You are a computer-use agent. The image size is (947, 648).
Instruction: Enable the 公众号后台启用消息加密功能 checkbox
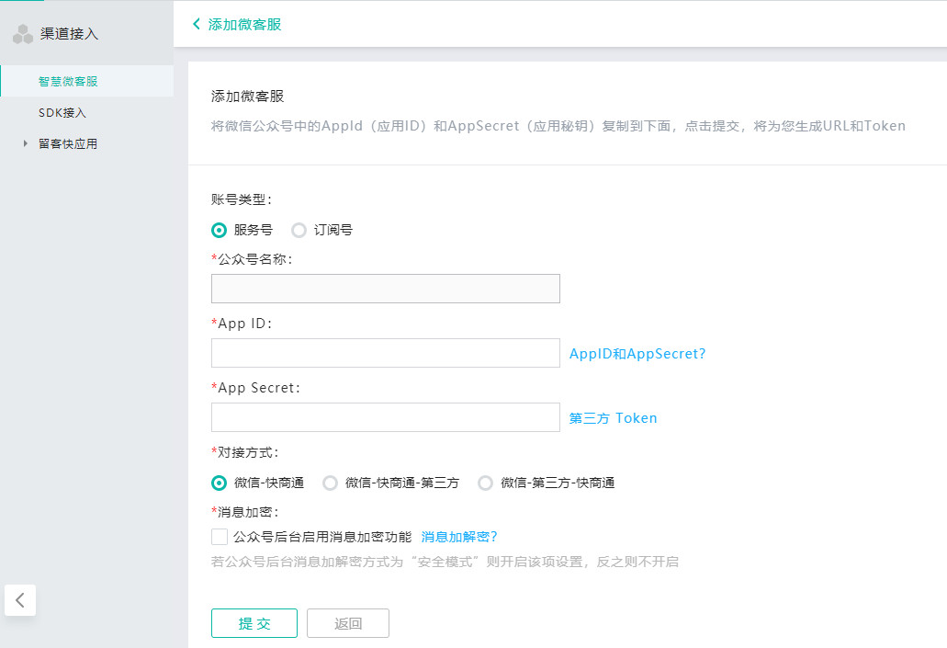pos(220,536)
